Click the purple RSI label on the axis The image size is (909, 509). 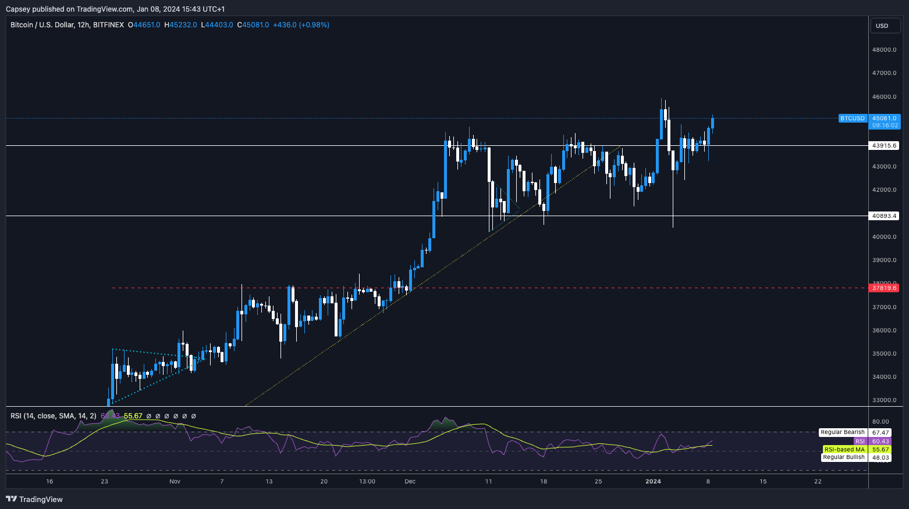[860, 442]
